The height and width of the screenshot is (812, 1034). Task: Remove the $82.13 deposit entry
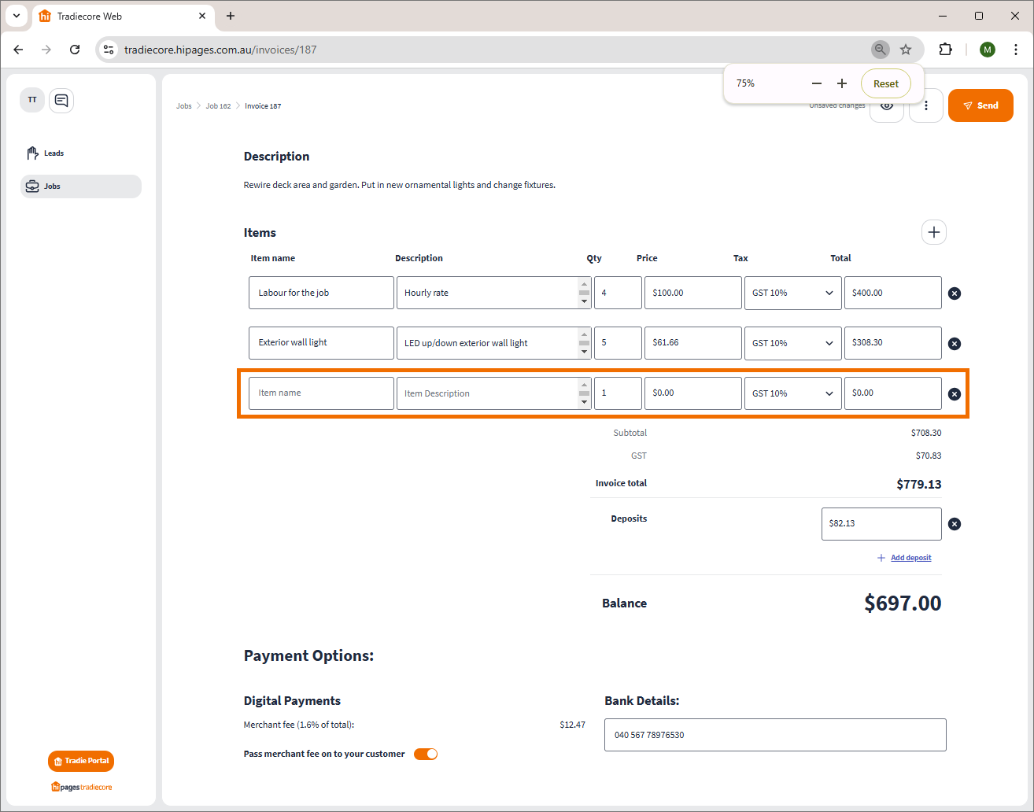coord(954,524)
